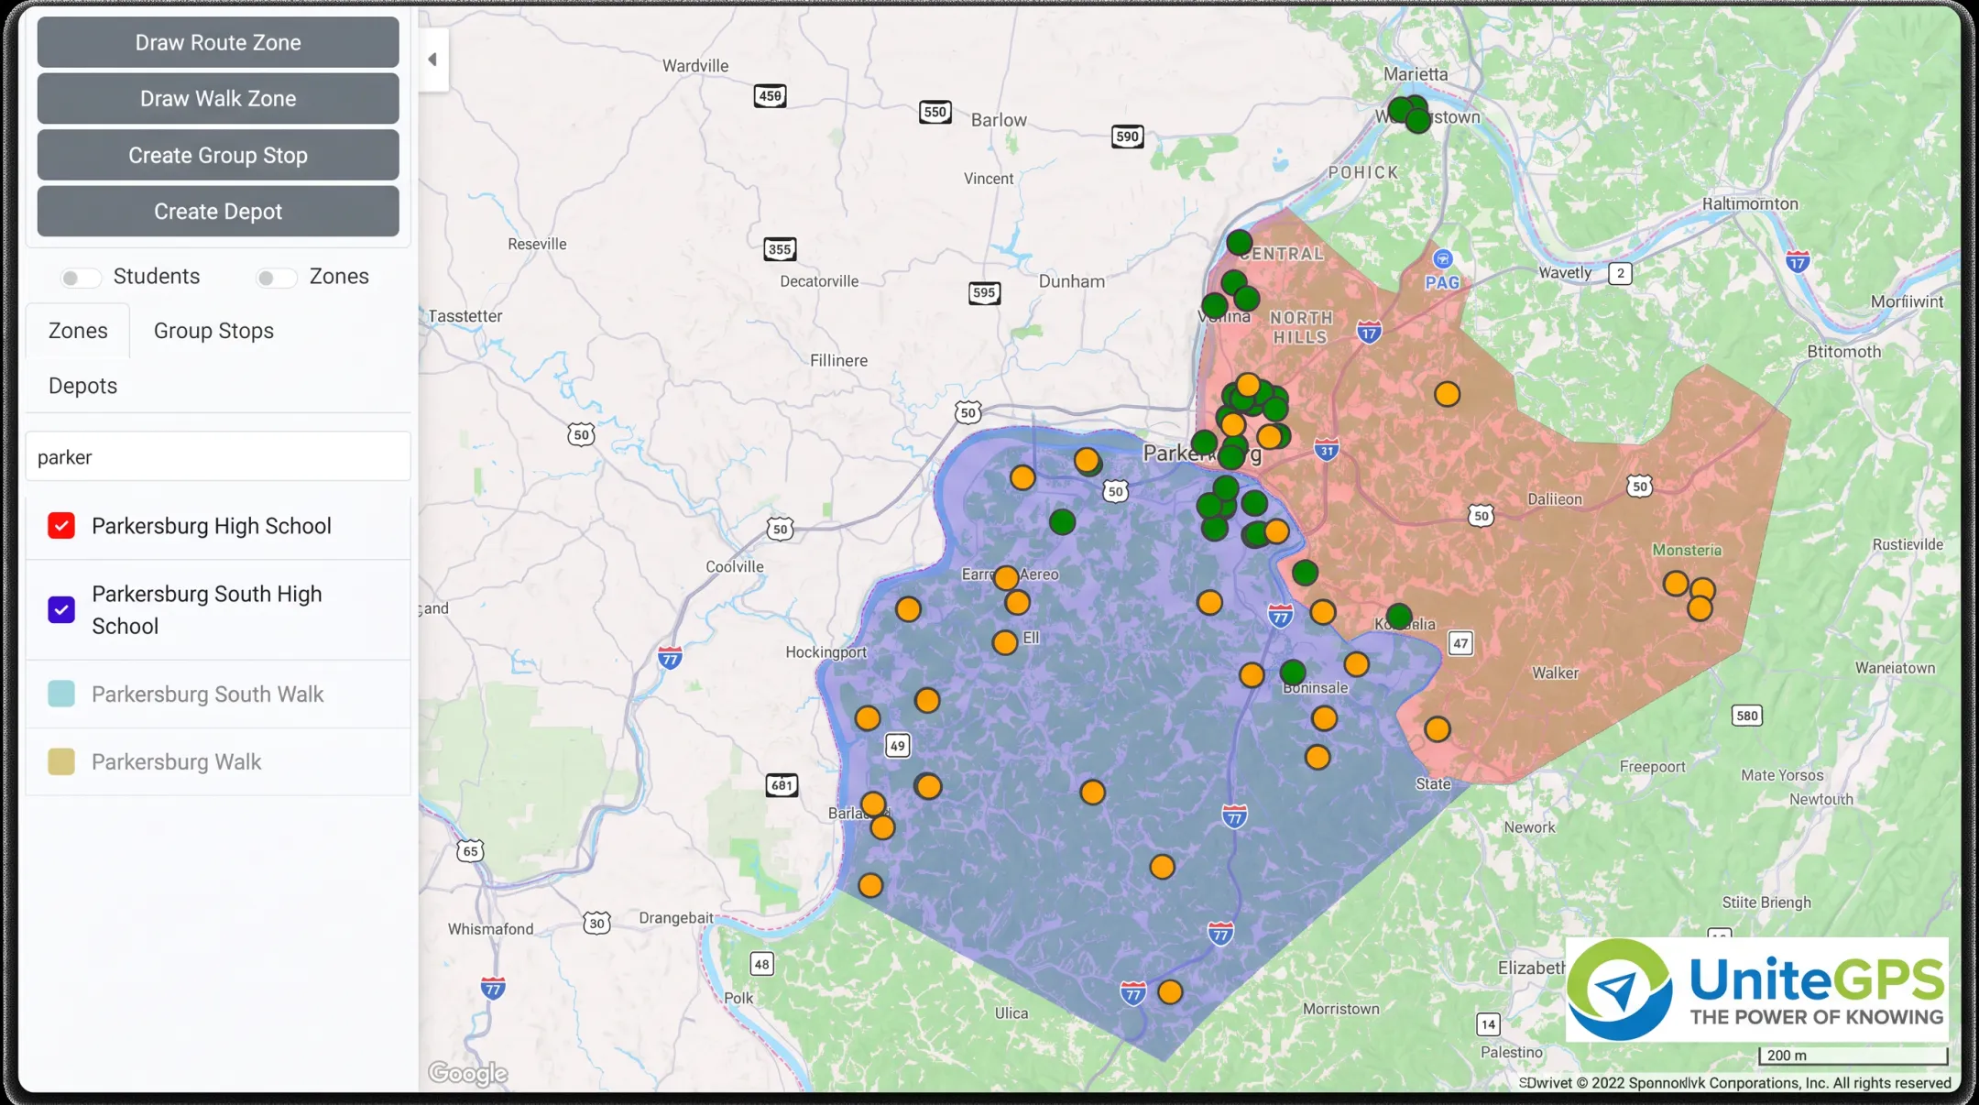The image size is (1979, 1105).
Task: Click the orange marker by Route 50 near Parkersburg
Action: coord(1087,460)
